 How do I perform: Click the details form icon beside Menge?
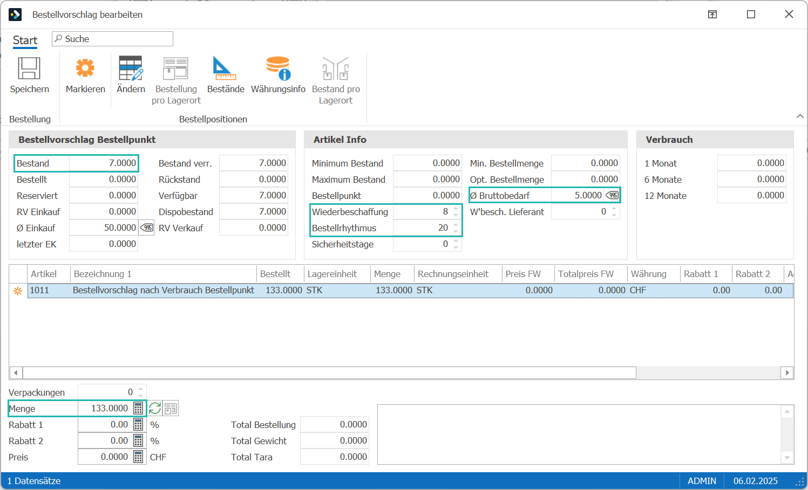tap(171, 409)
